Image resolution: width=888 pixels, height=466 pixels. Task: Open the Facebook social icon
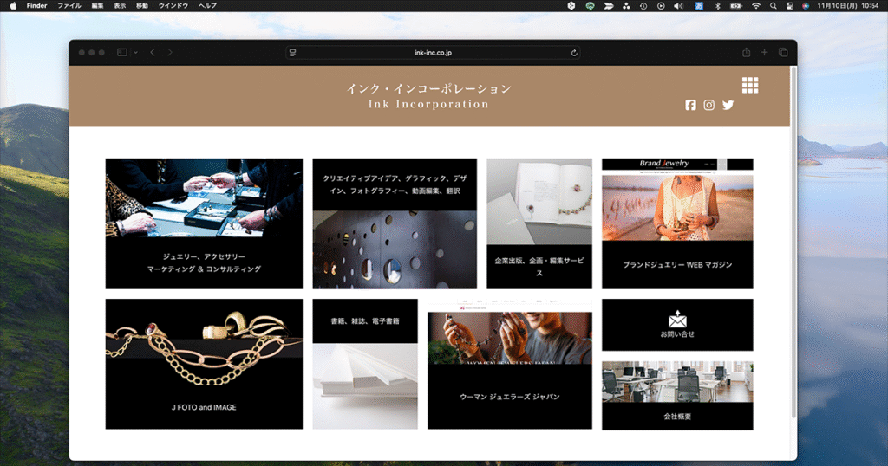tap(690, 105)
